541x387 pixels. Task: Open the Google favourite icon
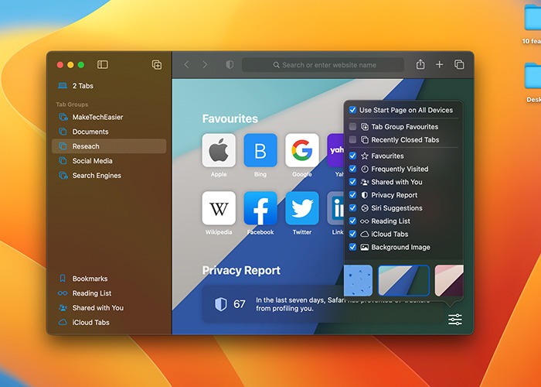coord(302,150)
